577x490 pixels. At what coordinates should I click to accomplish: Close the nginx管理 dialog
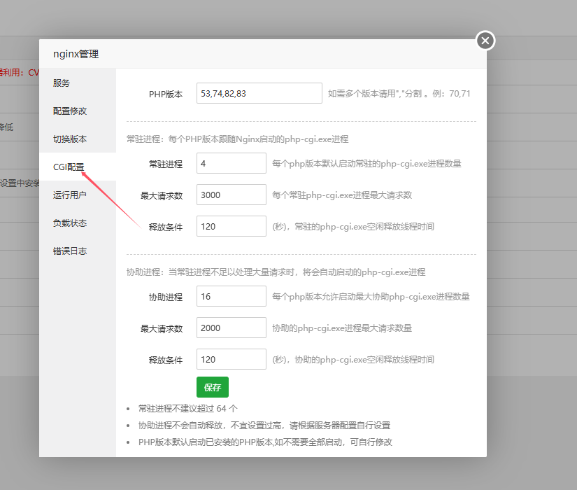click(485, 41)
